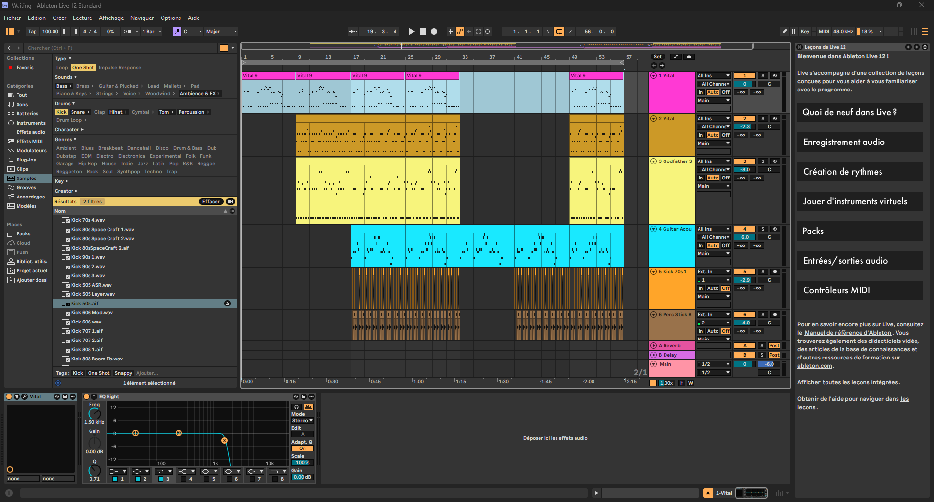Click the Stop transport button
The height and width of the screenshot is (502, 934).
(423, 32)
